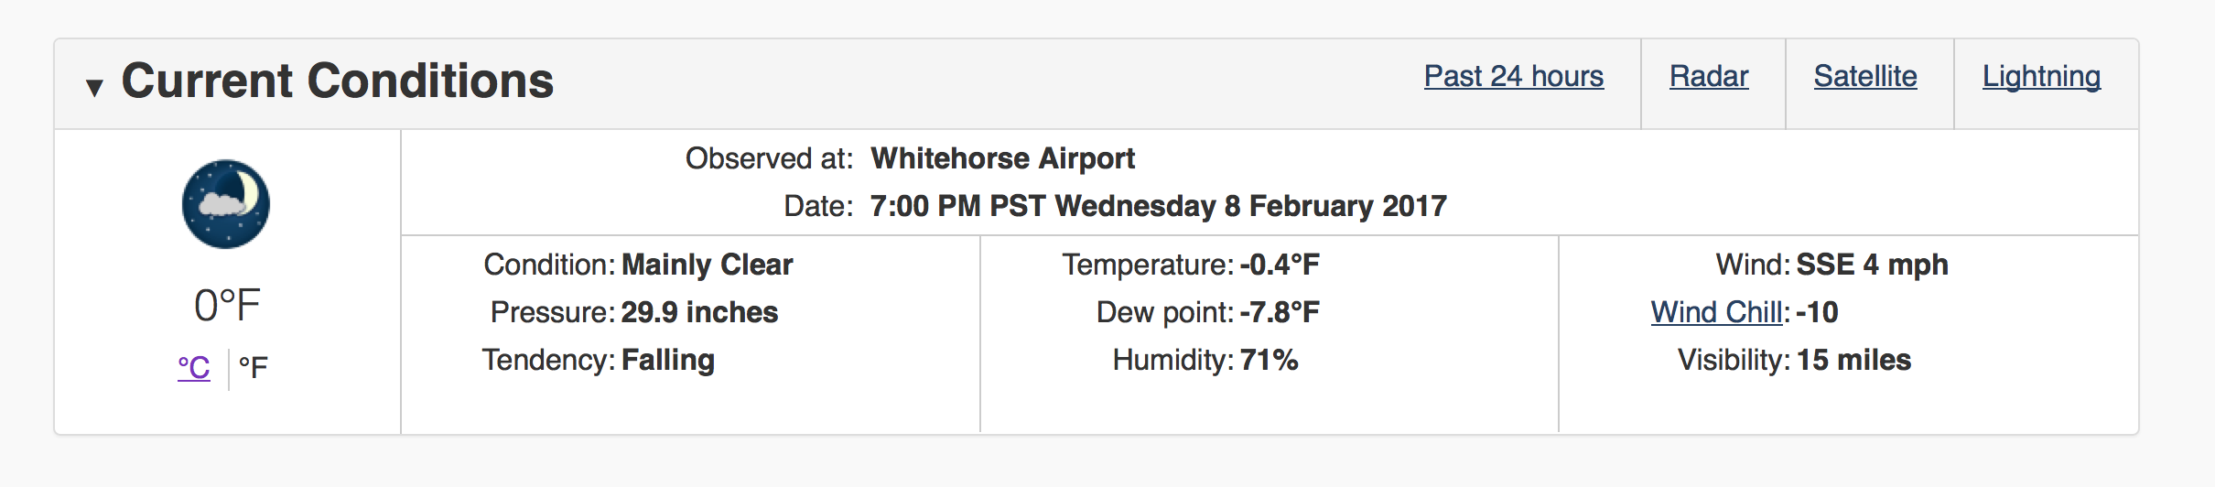2215x487 pixels.
Task: Open the Radar tab link
Action: tap(1709, 76)
